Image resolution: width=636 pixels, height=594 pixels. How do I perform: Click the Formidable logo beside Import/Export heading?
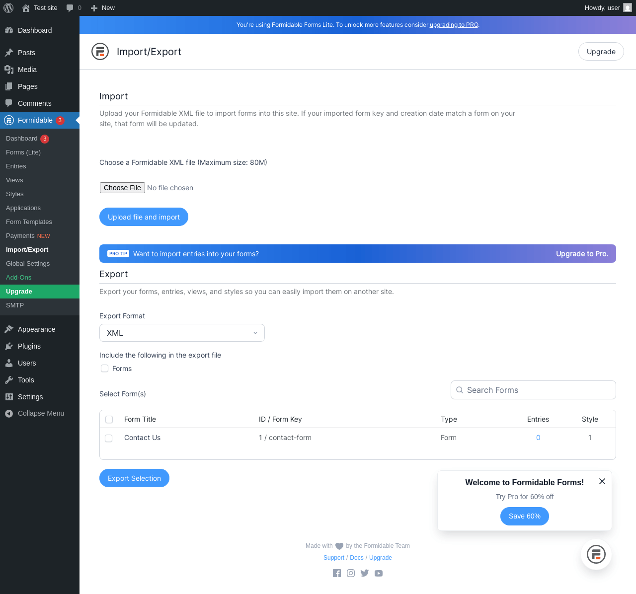pos(100,52)
